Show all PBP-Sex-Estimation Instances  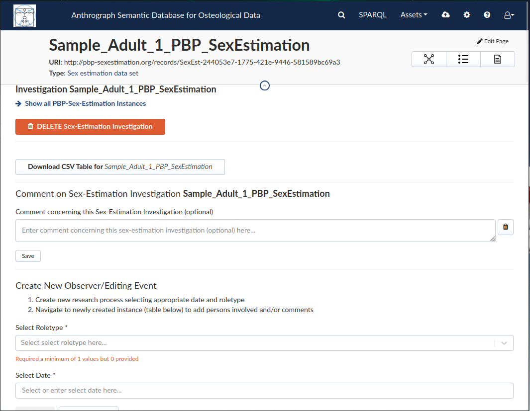pos(85,103)
